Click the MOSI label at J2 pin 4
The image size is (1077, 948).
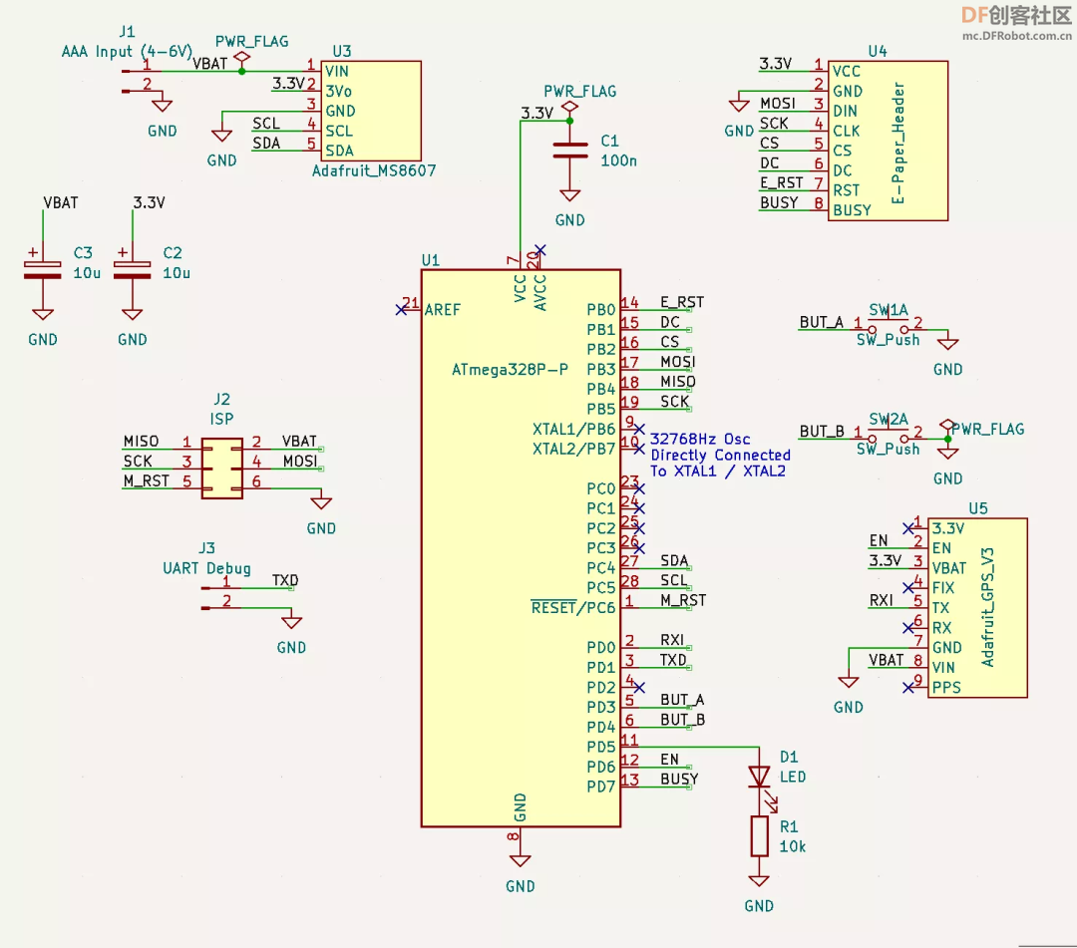pos(300,462)
